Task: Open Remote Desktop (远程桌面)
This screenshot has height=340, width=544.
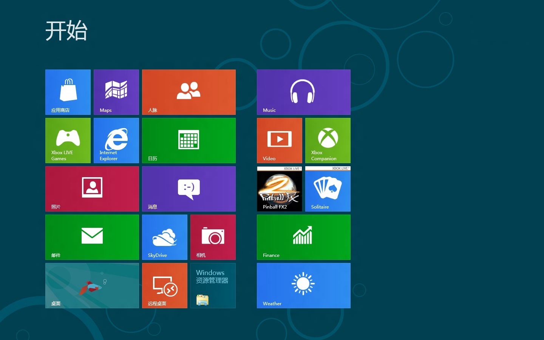Action: pos(164,285)
